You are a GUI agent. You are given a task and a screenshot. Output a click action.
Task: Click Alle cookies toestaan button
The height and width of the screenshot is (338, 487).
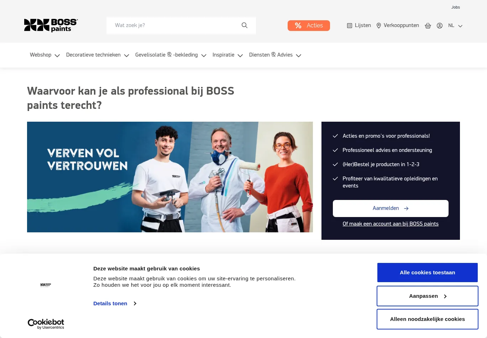(x=428, y=273)
